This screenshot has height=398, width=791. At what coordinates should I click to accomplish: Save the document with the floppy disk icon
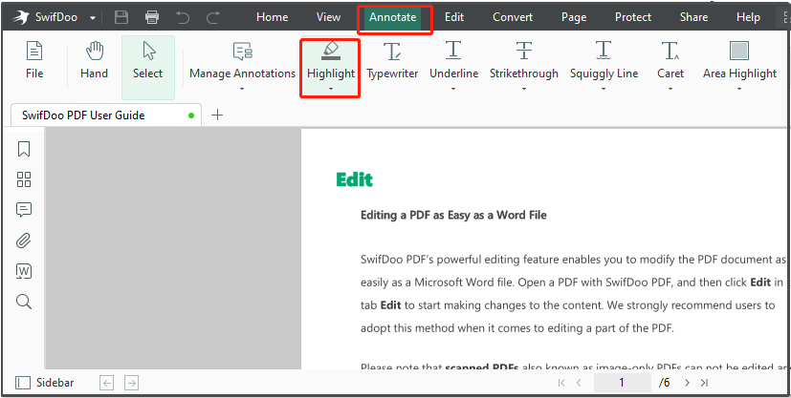121,18
